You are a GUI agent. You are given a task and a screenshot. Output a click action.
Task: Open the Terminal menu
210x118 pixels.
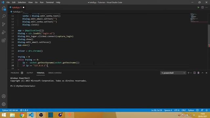click(50, 2)
